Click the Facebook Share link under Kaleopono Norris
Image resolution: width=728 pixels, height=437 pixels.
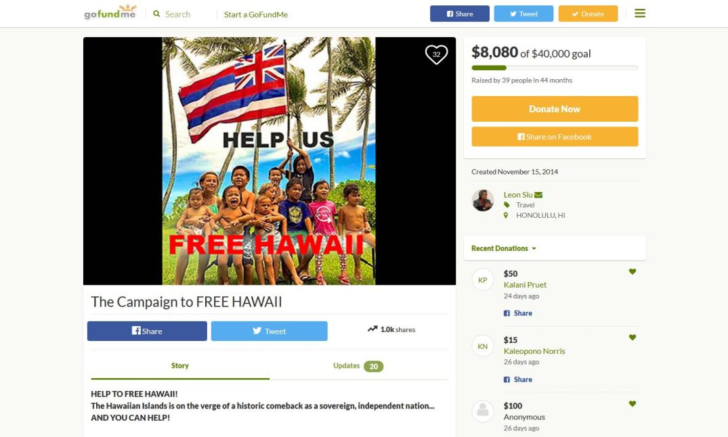point(518,379)
